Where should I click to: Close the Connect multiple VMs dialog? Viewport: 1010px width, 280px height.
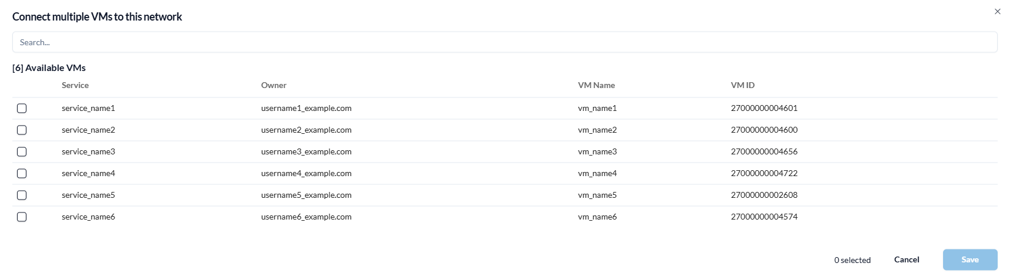click(997, 12)
